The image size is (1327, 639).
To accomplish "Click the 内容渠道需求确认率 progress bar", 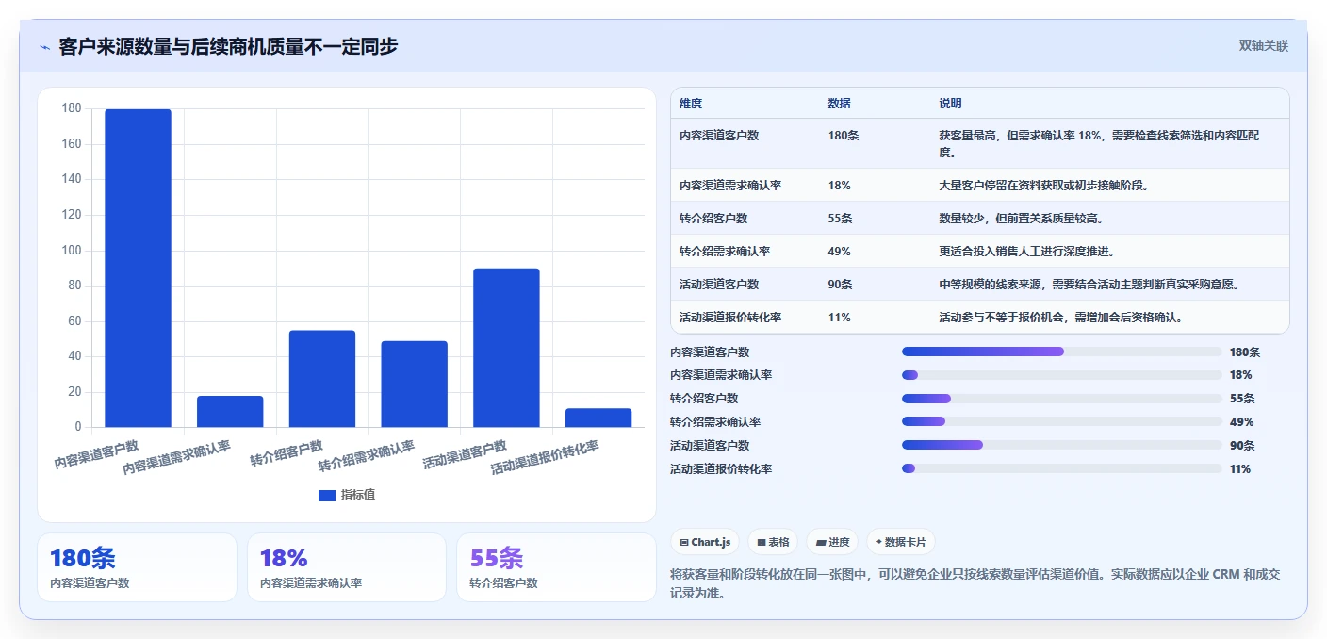I will coord(1061,375).
